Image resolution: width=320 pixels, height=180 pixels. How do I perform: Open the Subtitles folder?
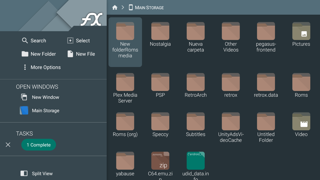pos(195,125)
